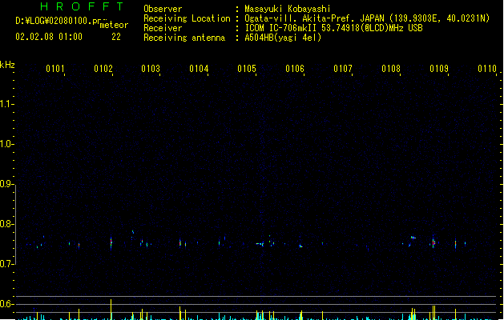This screenshot has width=504, height=320.
Task: Click the strong meteor echo at 0102
Action: pyautogui.click(x=111, y=243)
